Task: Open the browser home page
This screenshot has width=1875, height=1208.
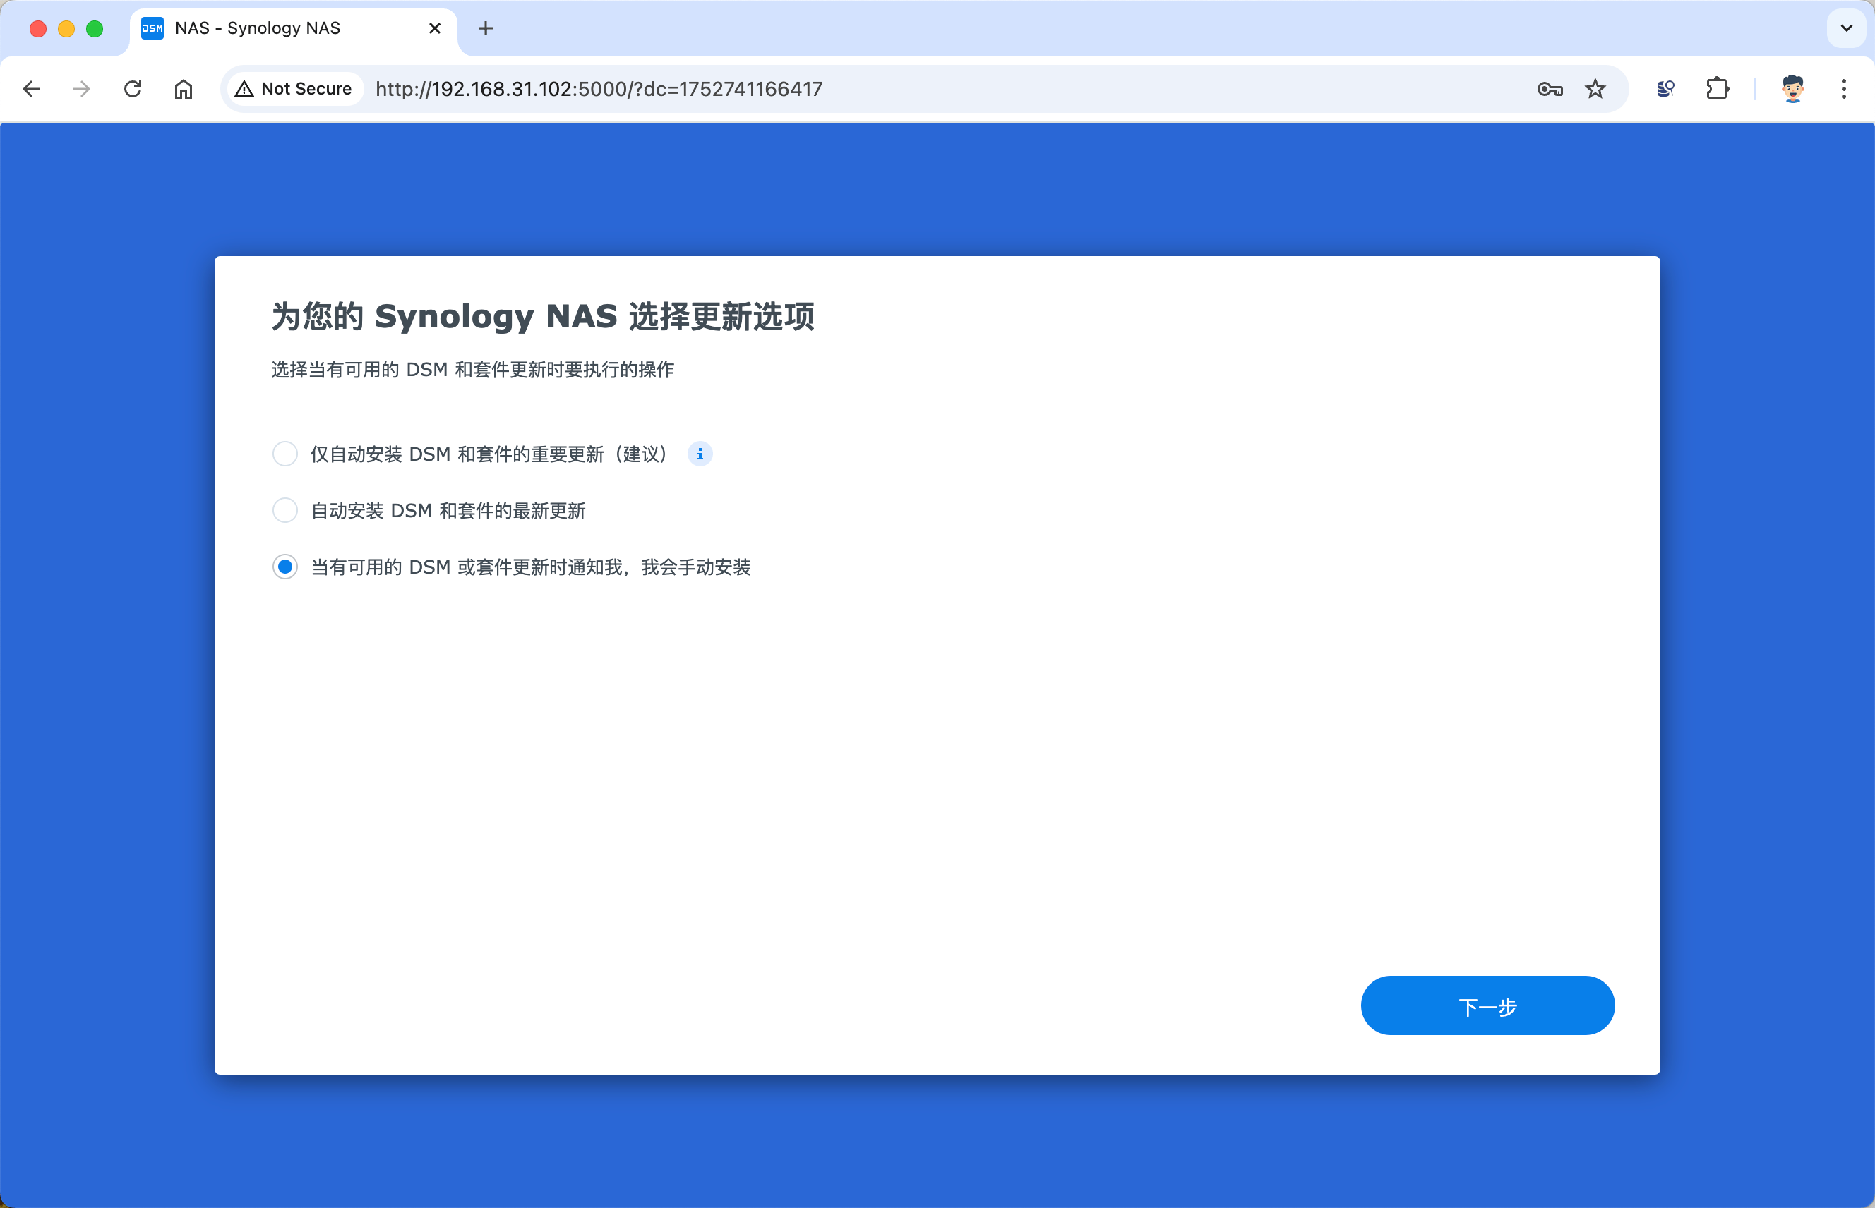Action: [x=184, y=90]
